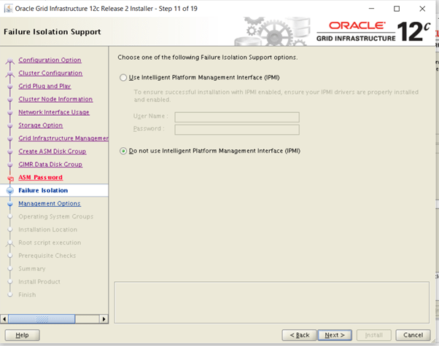Open the Storage Option step

[x=41, y=125]
